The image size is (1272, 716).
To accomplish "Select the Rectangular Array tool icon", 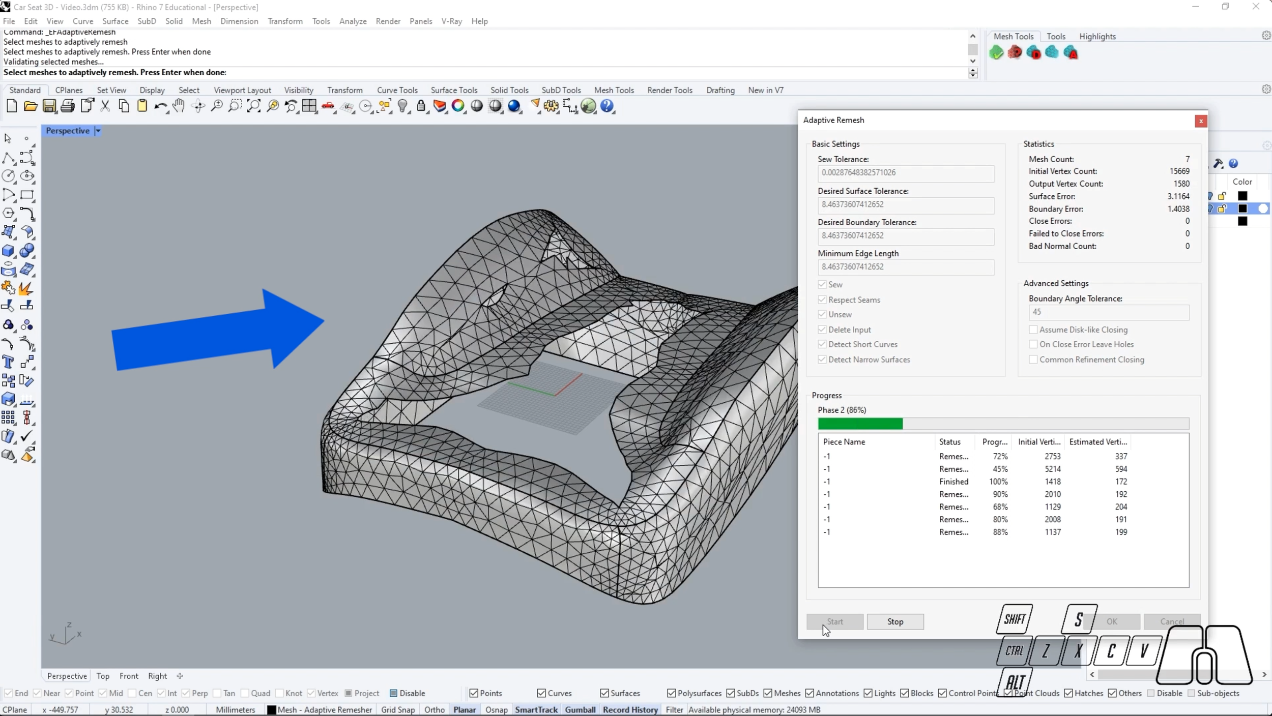I will tap(9, 418).
